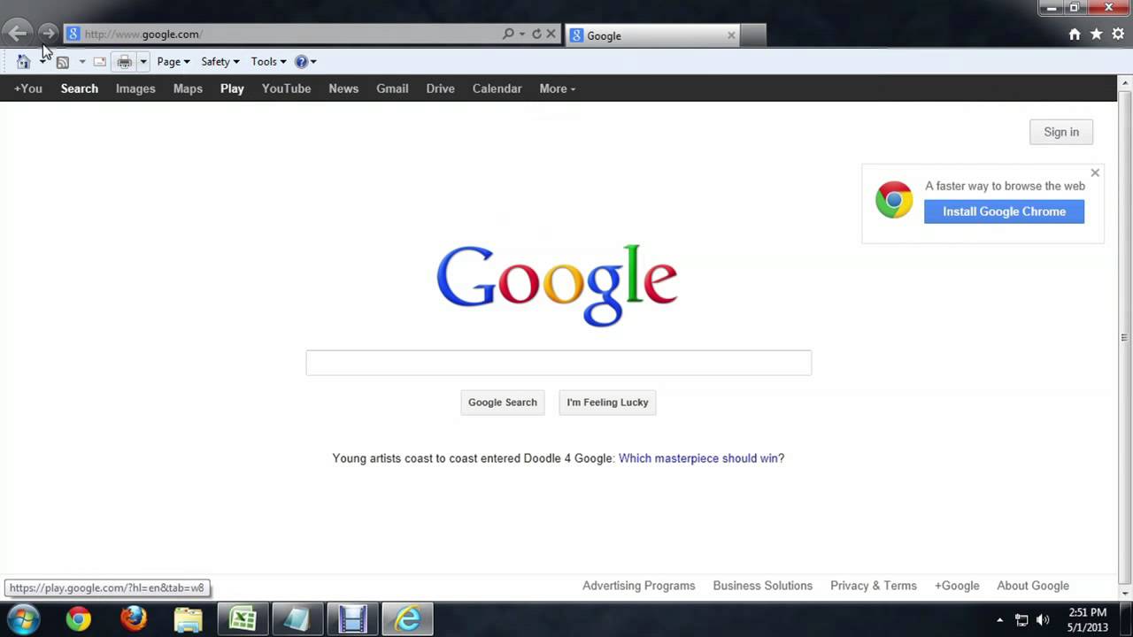Open a new blank tab
This screenshot has width=1133, height=637.
[x=753, y=35]
